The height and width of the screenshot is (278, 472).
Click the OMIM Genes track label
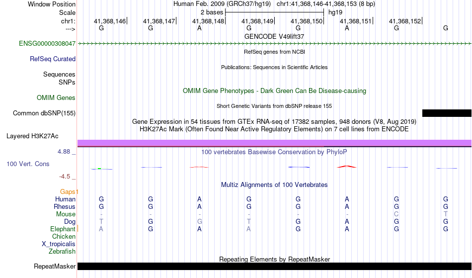56,97
